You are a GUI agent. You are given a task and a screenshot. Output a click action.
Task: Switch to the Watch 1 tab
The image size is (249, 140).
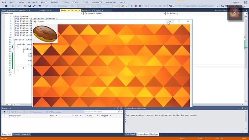point(26,134)
